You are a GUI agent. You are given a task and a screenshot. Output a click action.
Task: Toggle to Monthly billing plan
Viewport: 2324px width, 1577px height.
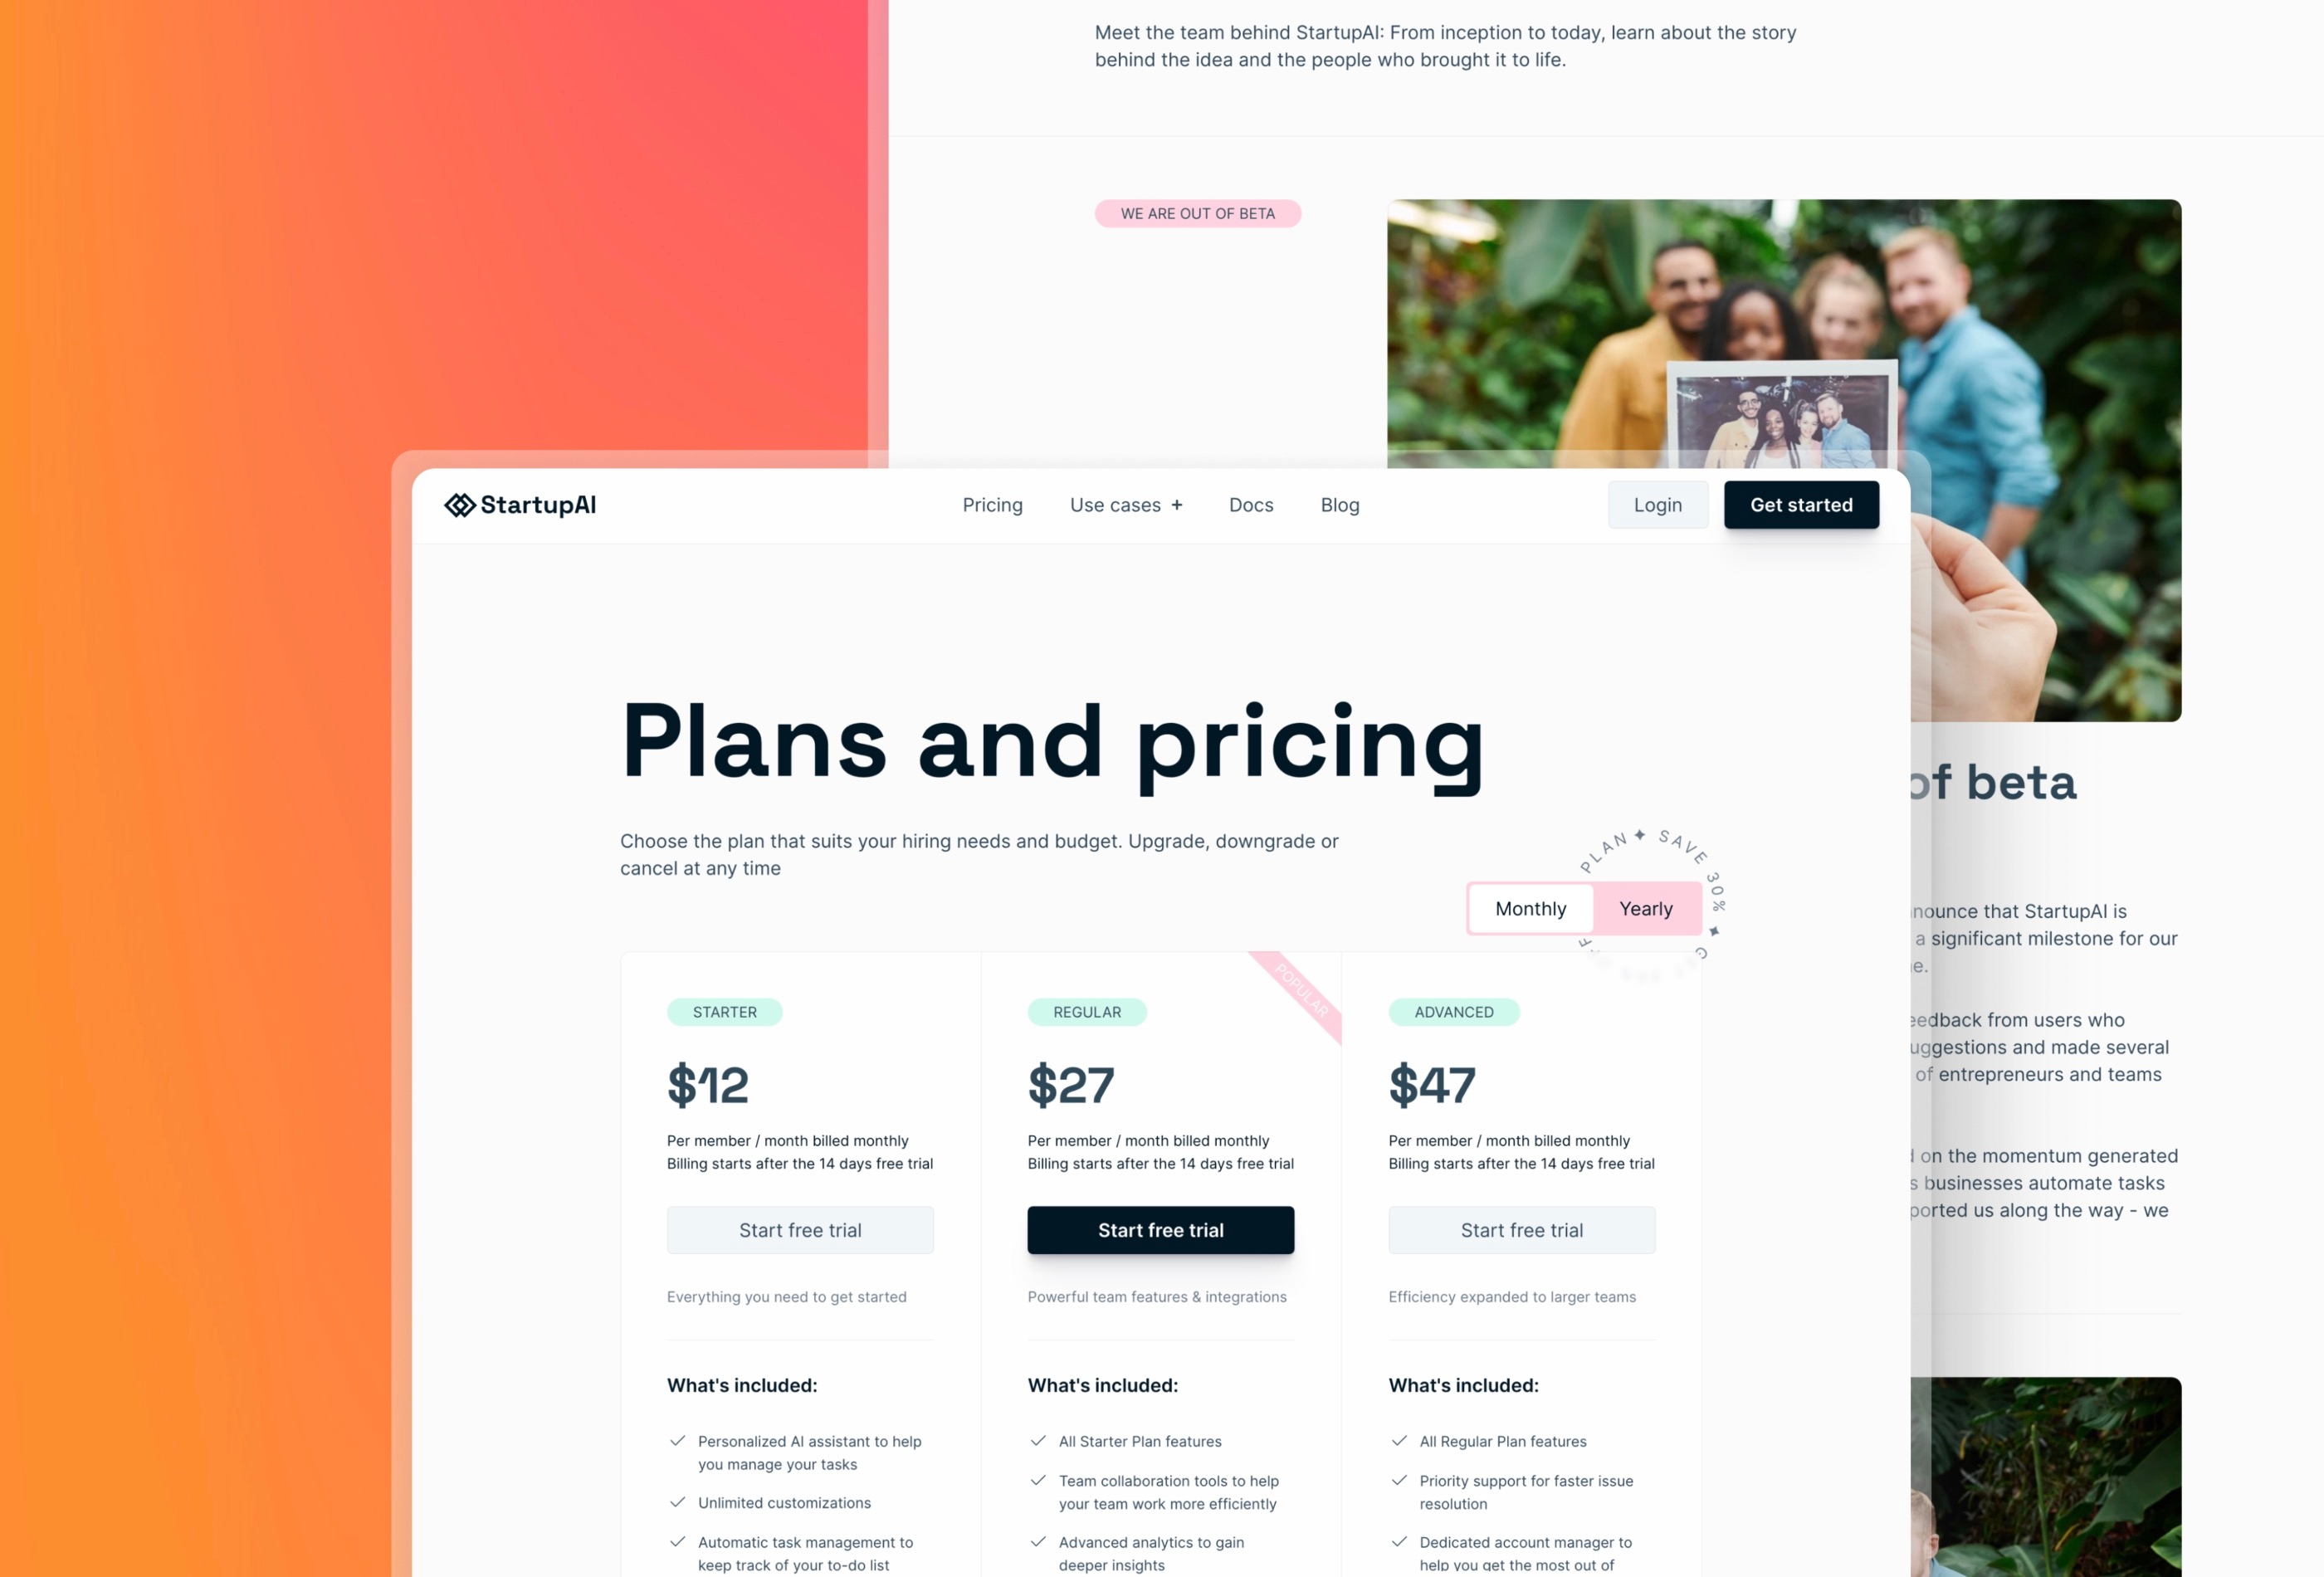click(x=1529, y=906)
